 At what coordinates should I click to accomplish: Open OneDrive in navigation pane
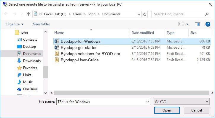tap(30, 89)
